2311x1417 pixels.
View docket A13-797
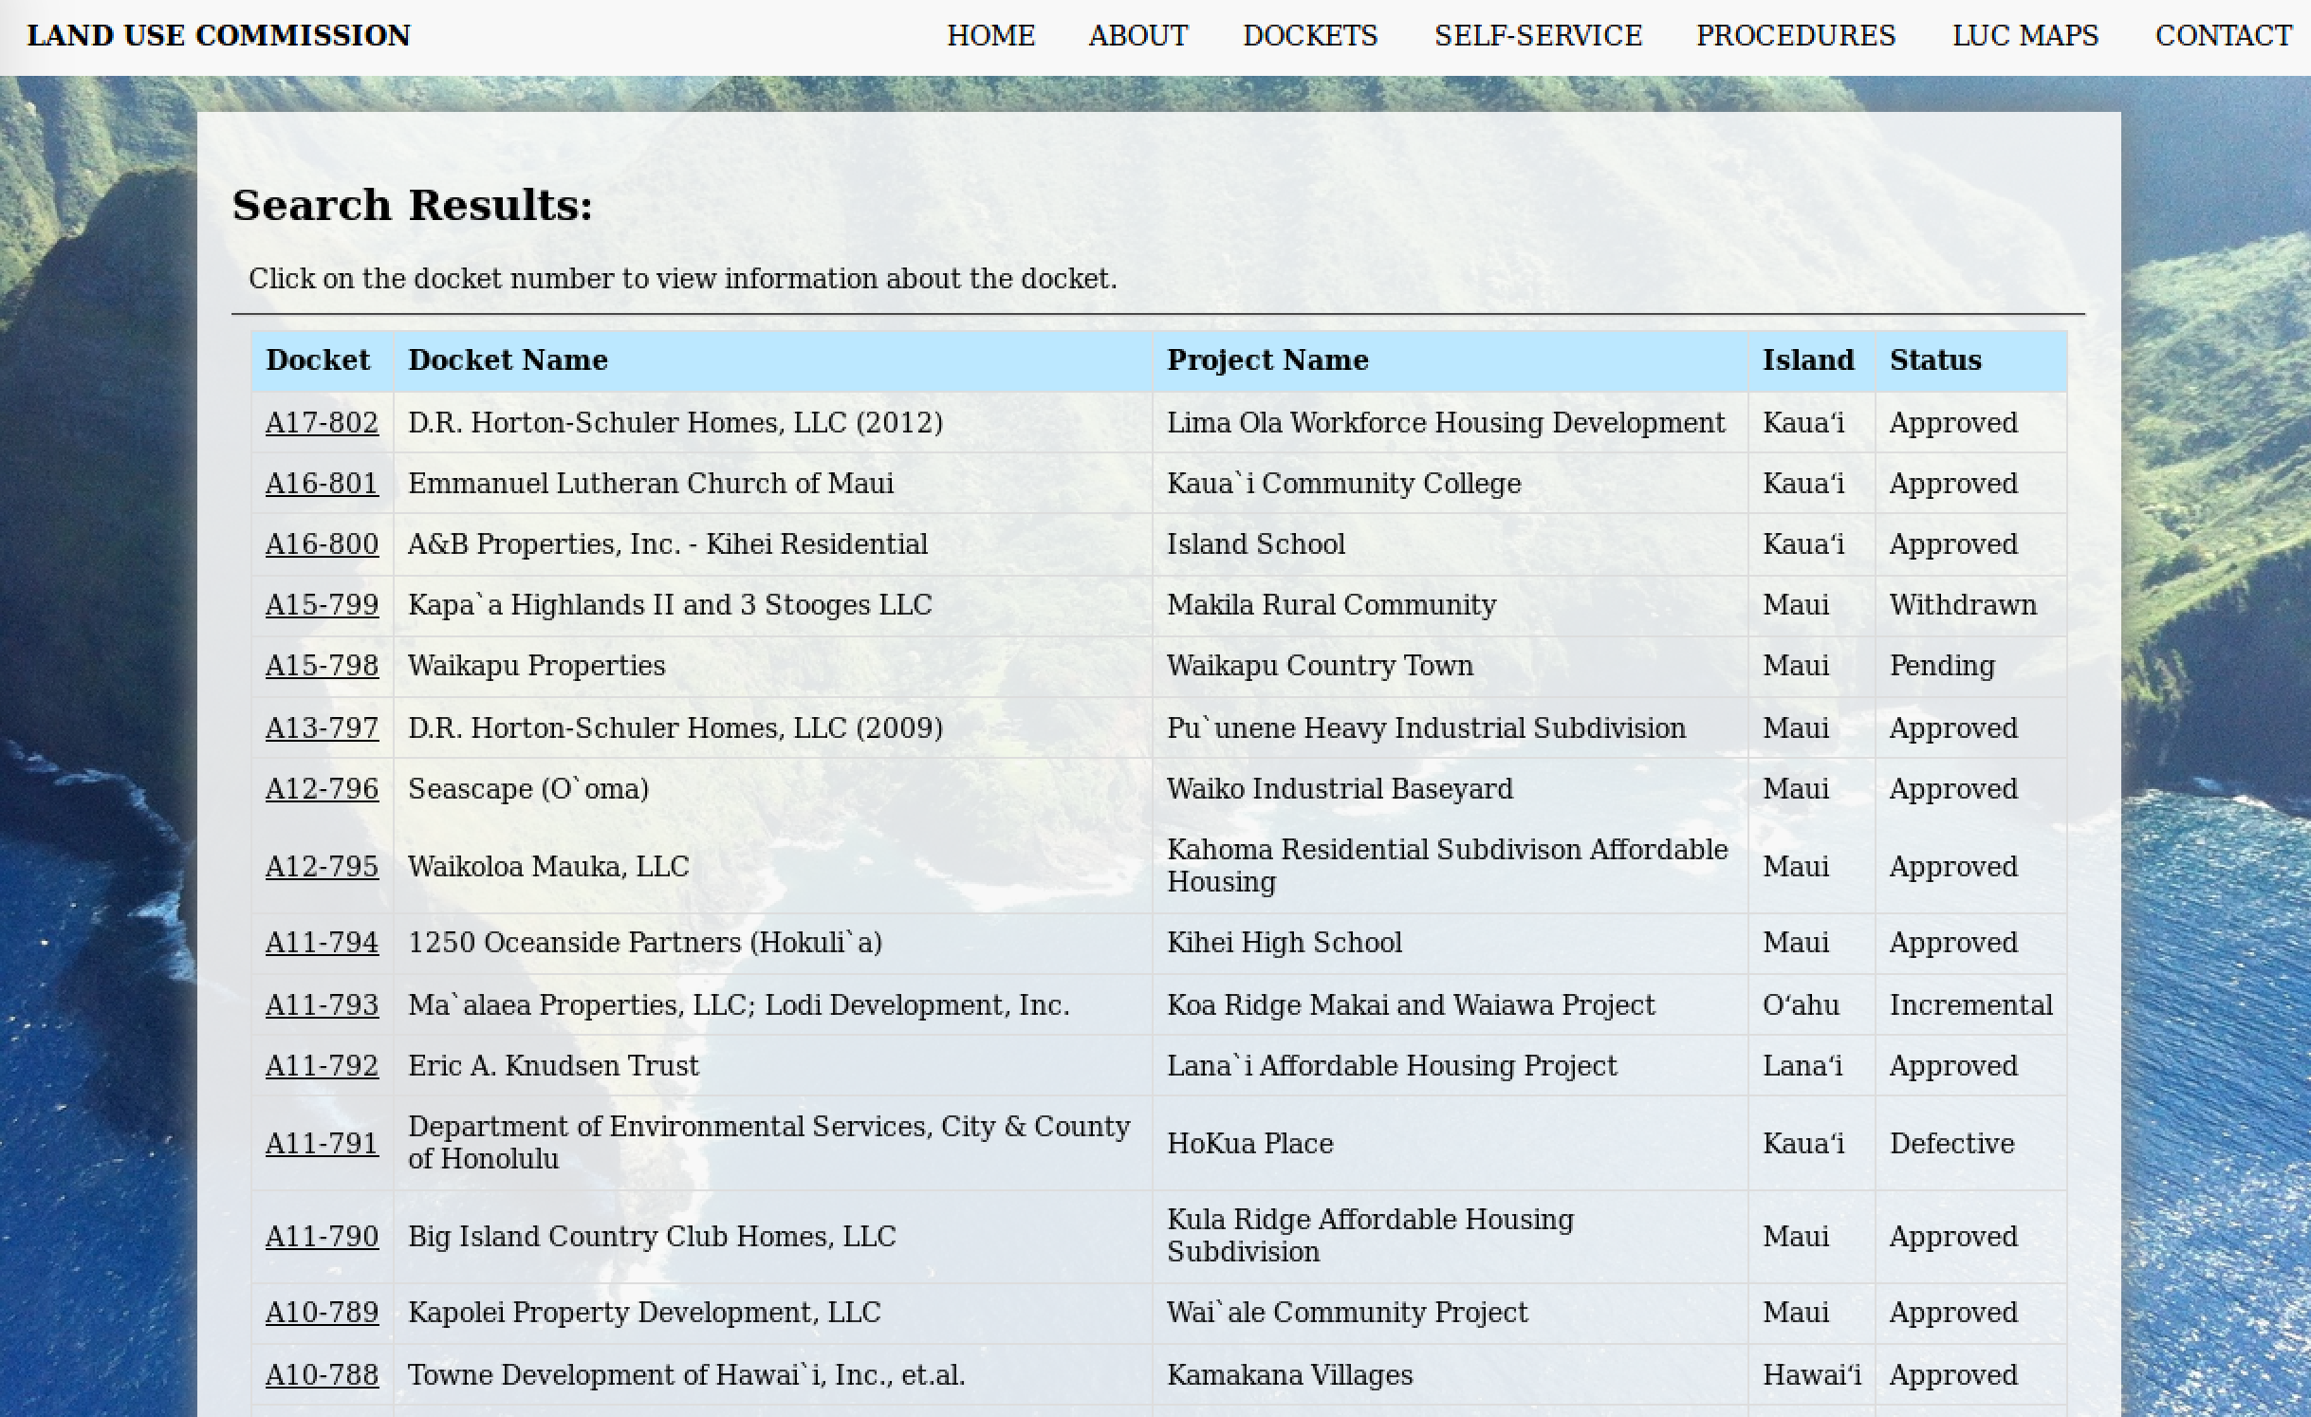[322, 728]
